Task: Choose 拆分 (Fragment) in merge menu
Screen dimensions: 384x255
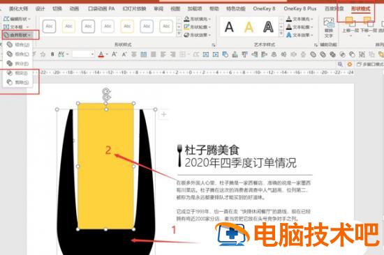Action: 18,63
